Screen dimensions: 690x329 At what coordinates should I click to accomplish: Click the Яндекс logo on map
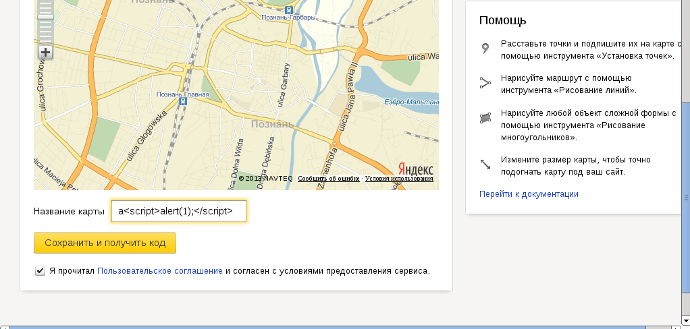pyautogui.click(x=416, y=169)
